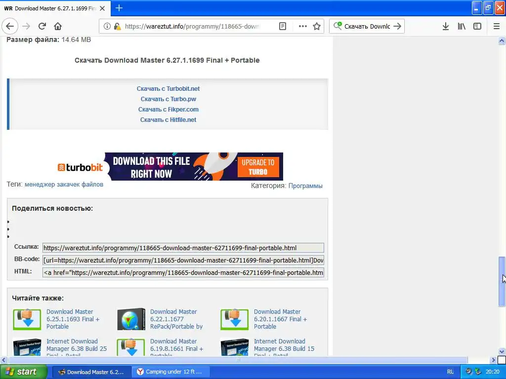Open the library icon
Viewport: 506px width, 379px height.
click(462, 27)
